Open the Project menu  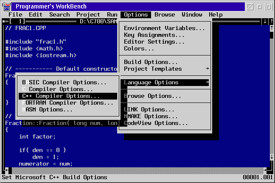(x=88, y=15)
